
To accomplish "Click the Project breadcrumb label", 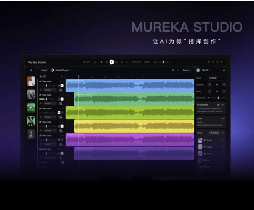I will (44, 70).
